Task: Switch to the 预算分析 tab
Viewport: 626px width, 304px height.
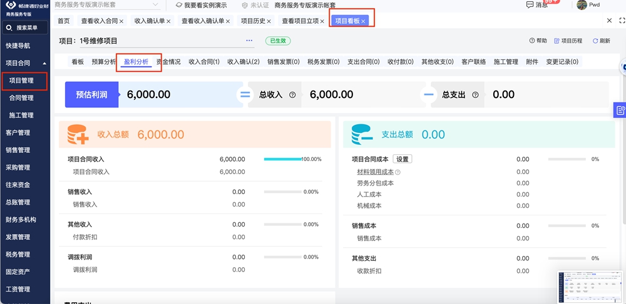Action: (104, 62)
